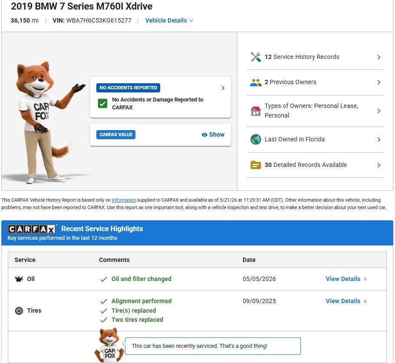This screenshot has height=363, width=395.
Task: Click the date 09/09/2025
Action: click(259, 301)
